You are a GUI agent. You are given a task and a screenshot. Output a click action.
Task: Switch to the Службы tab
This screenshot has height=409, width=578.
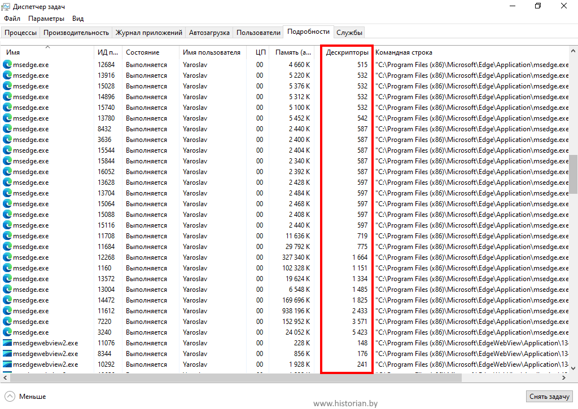point(349,32)
